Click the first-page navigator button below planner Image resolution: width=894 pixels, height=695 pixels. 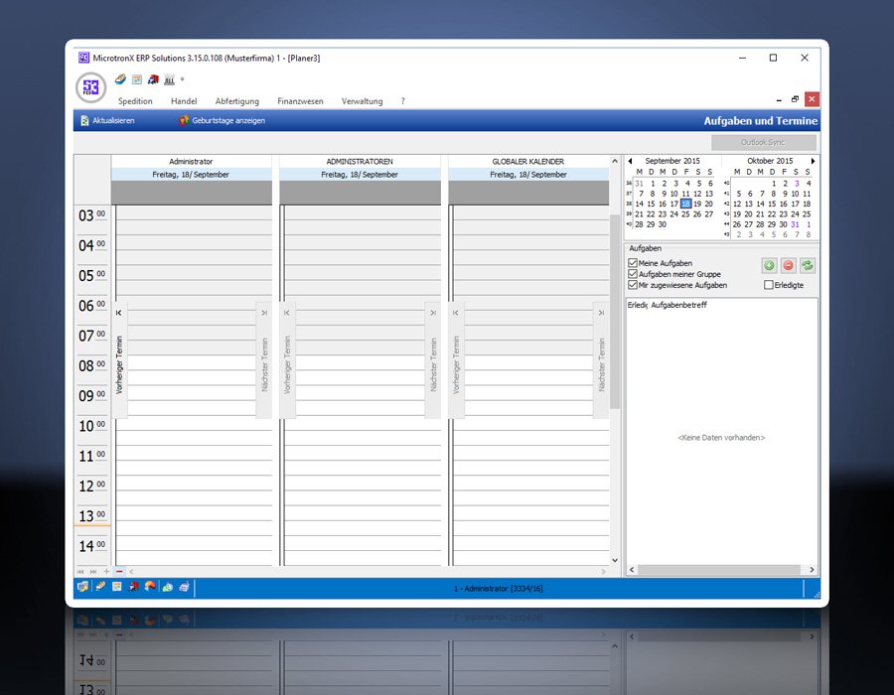tap(80, 571)
